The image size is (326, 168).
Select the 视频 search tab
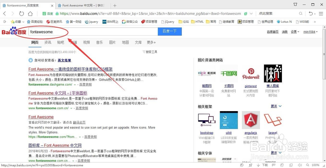86,42
